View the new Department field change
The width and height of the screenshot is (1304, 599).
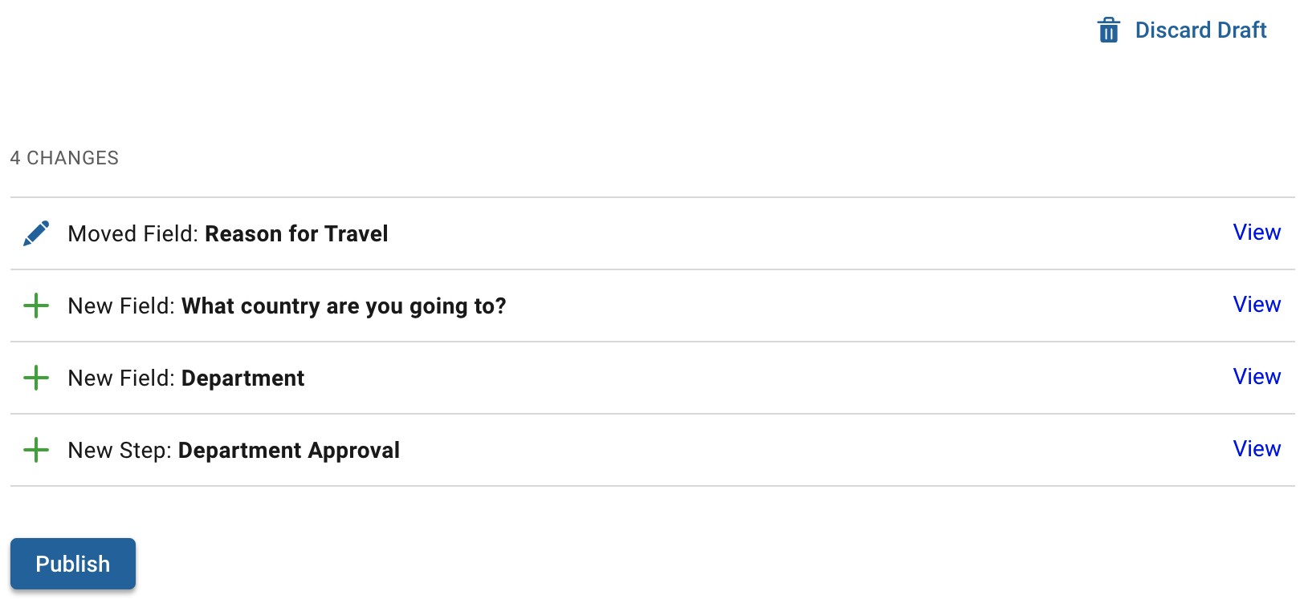[1257, 377]
